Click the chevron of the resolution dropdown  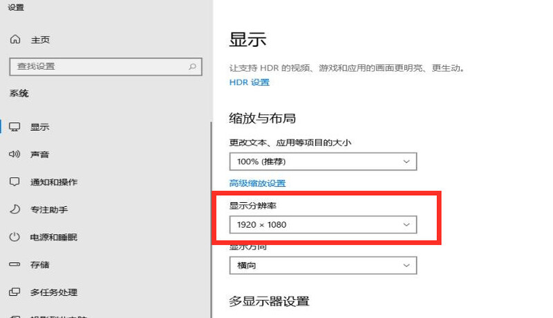(406, 224)
